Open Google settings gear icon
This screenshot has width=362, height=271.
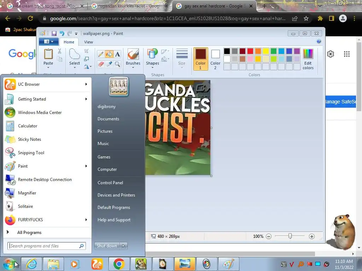click(x=331, y=54)
